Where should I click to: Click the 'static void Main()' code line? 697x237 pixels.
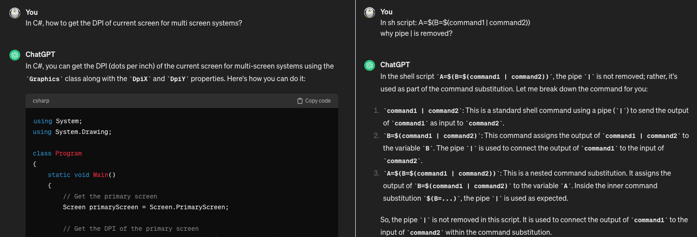click(x=82, y=175)
